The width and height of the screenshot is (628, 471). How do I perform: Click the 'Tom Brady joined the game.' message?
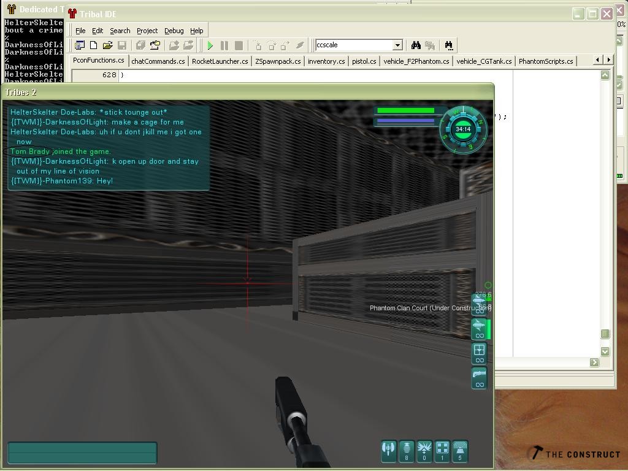(61, 151)
